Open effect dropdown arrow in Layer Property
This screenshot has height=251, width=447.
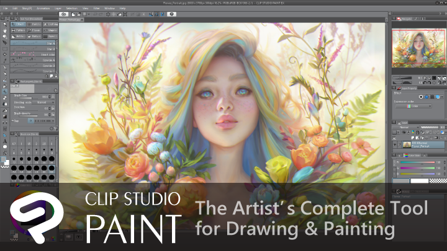[x=442, y=97]
